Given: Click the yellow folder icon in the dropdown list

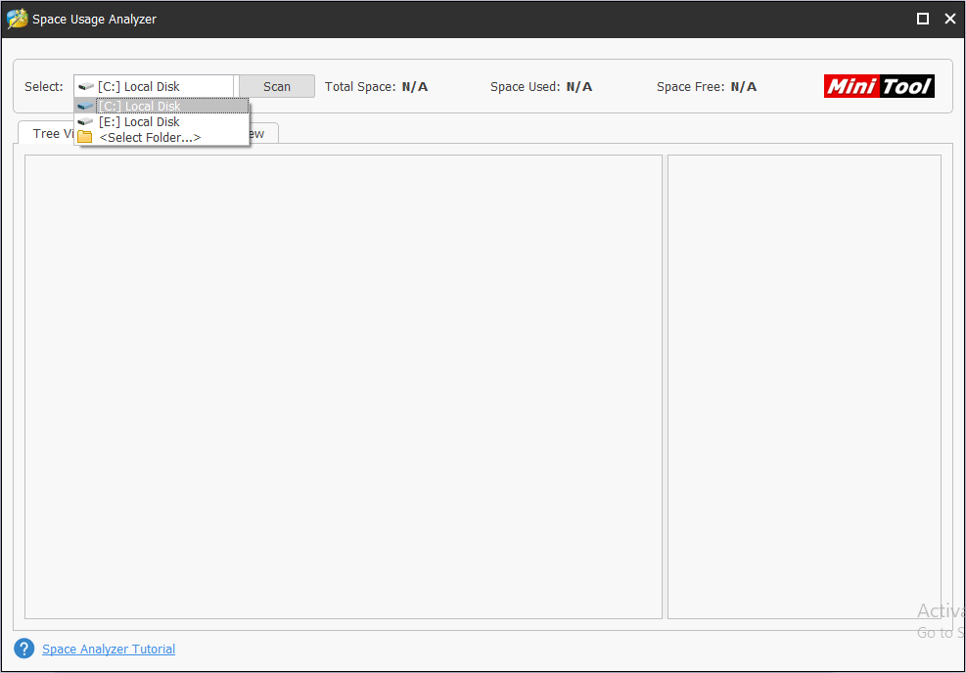Looking at the screenshot, I should [x=85, y=137].
